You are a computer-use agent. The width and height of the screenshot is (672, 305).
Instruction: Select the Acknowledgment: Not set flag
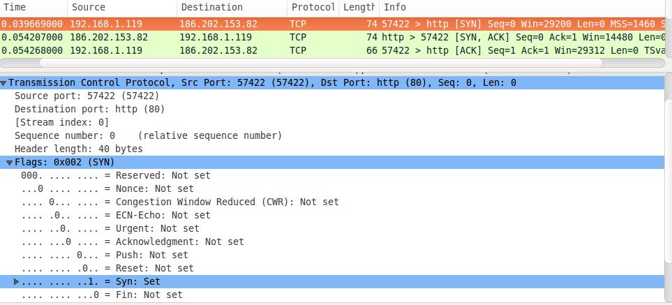[x=133, y=241]
